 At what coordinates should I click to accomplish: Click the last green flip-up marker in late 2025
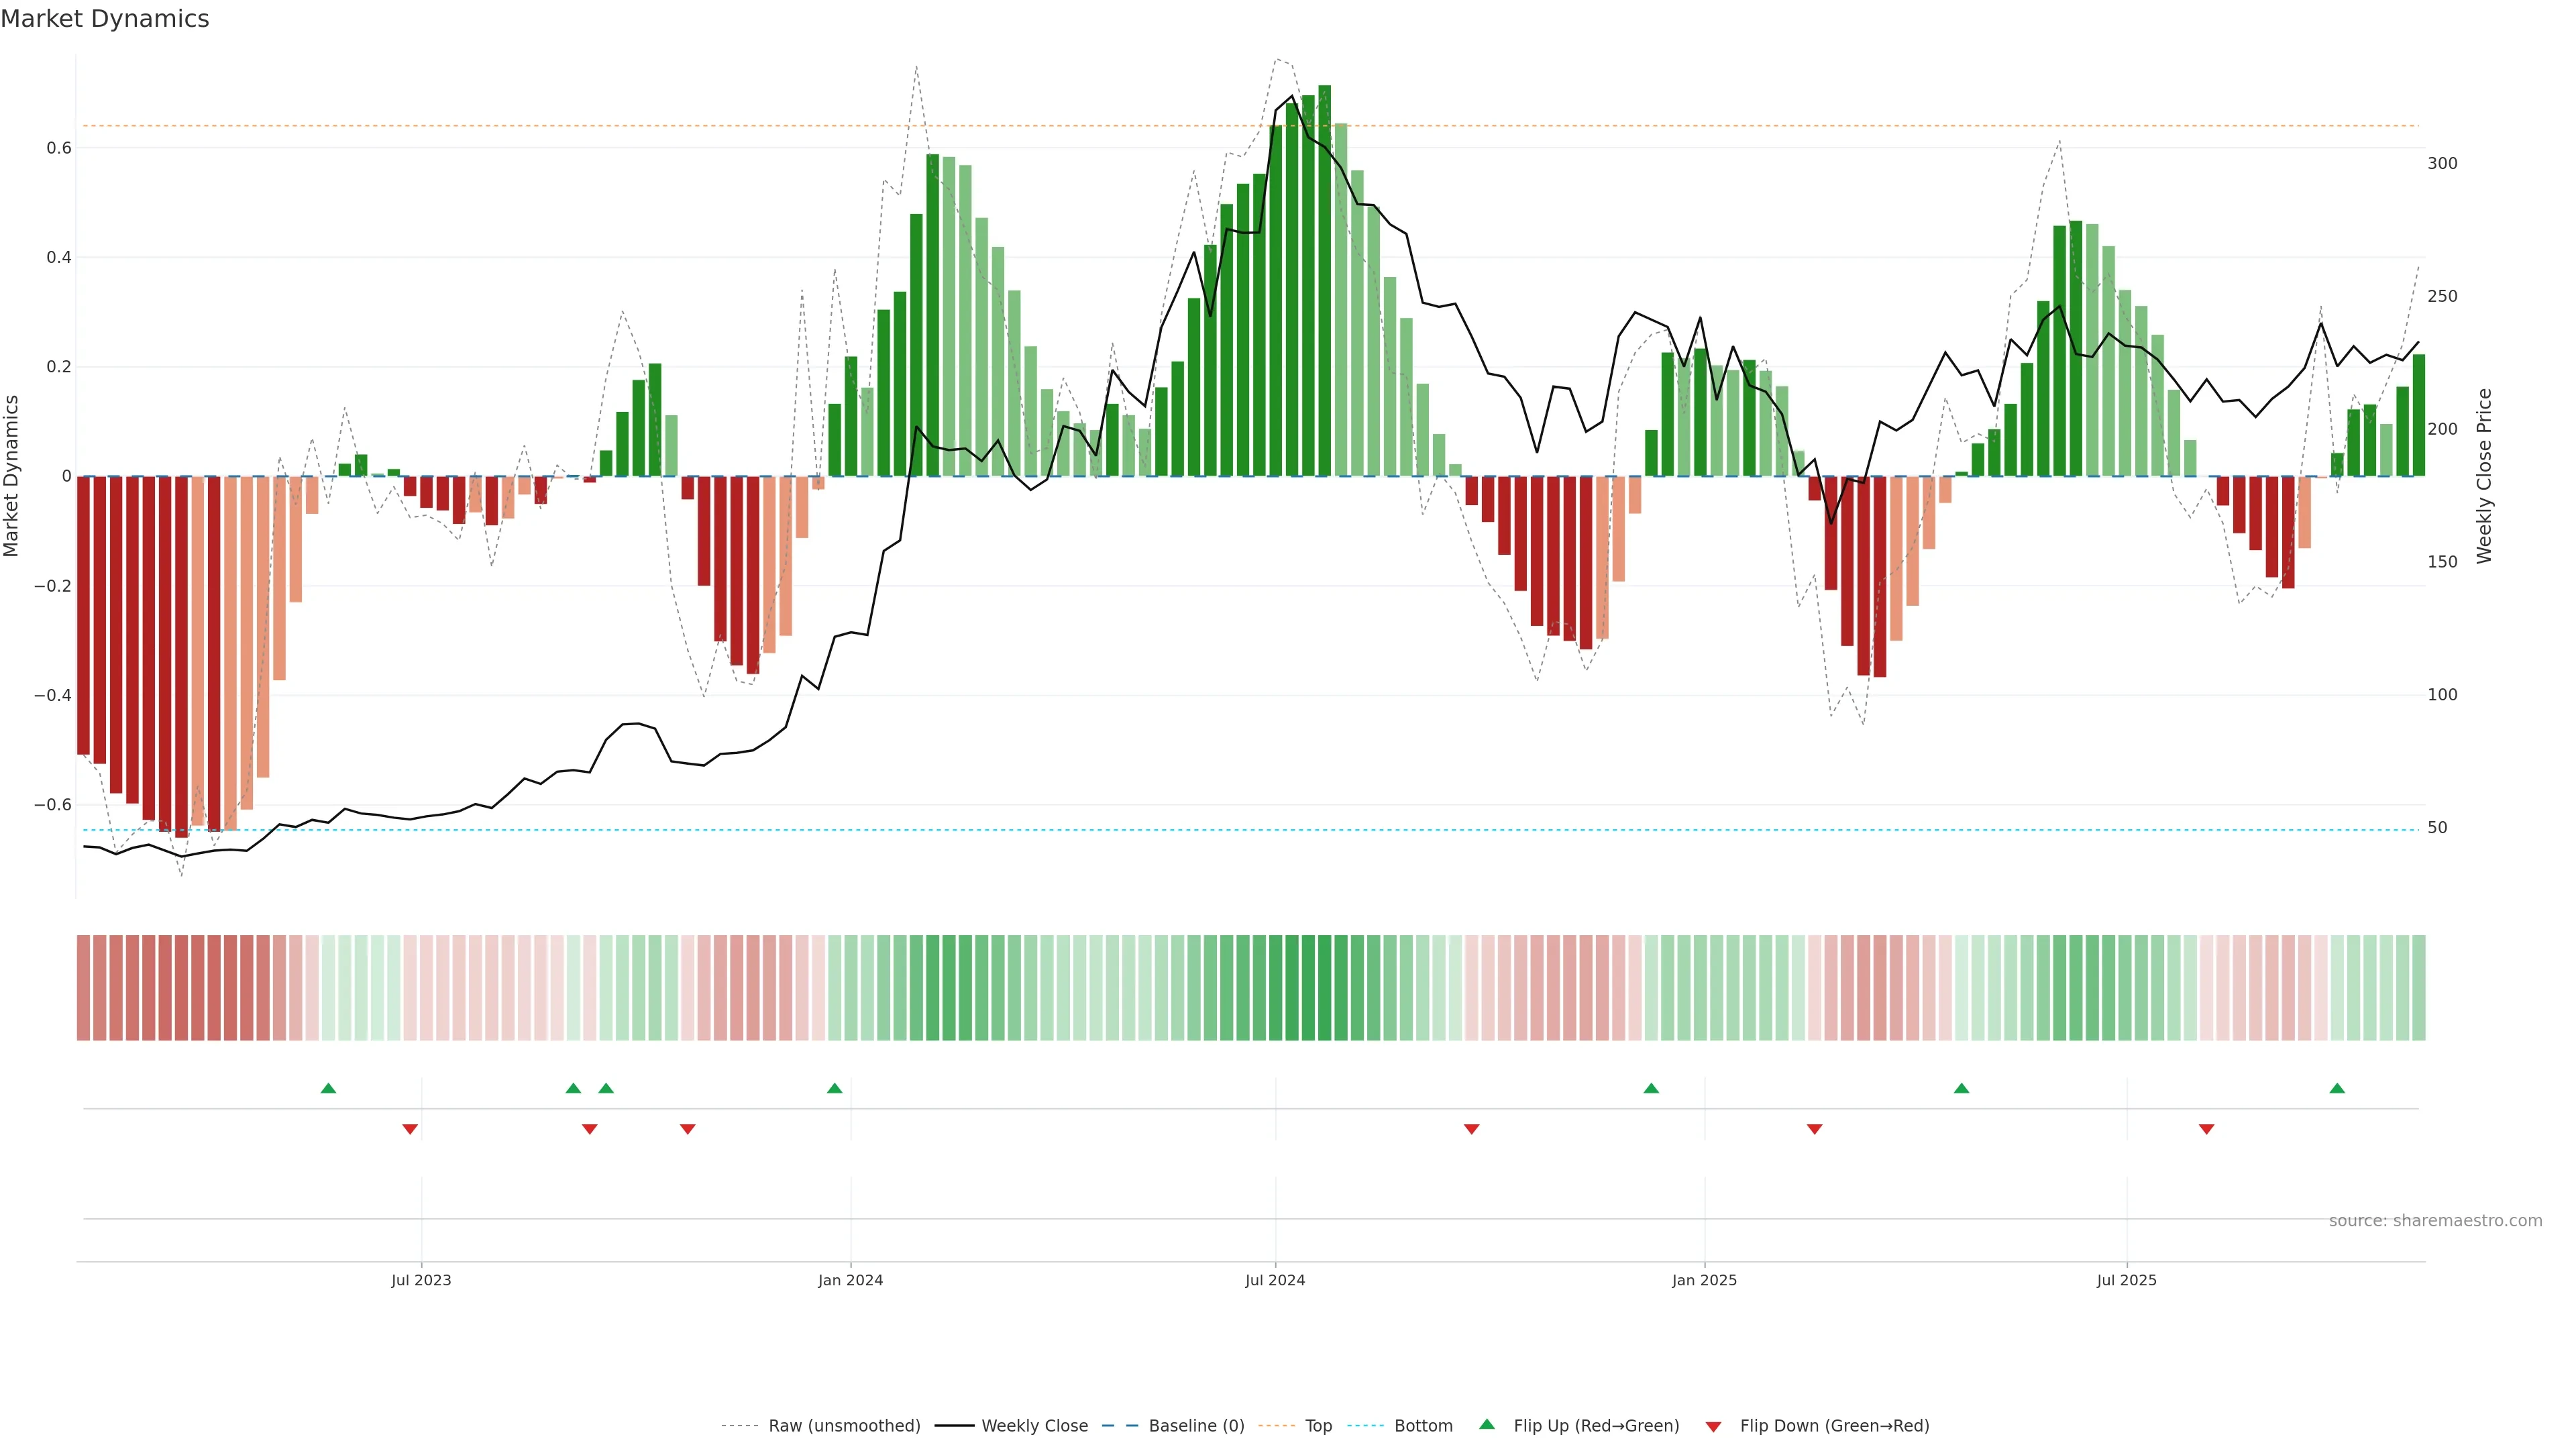pos(2337,1088)
